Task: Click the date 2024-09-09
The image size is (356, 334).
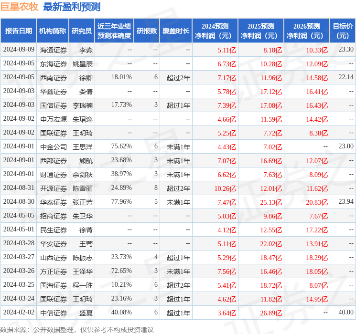Action: click(19, 49)
